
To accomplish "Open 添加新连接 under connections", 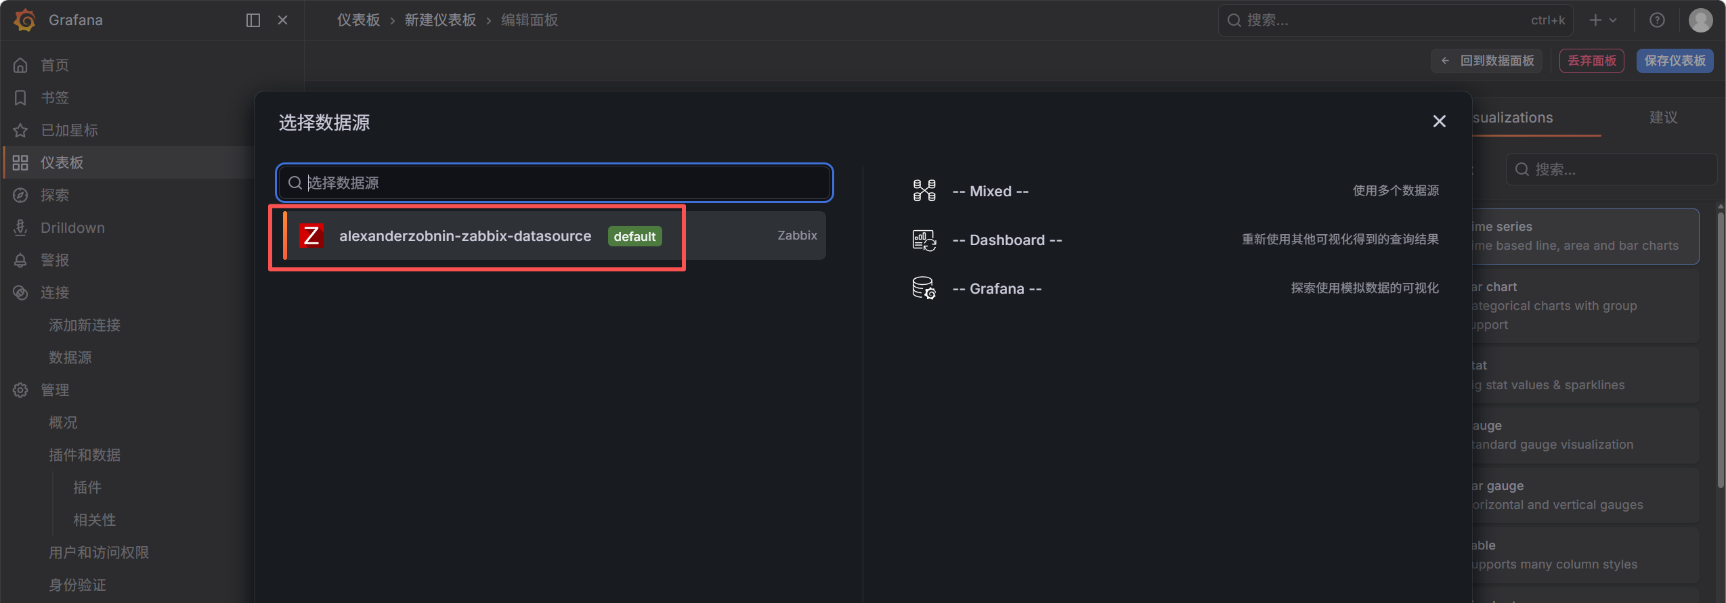I will click(85, 325).
